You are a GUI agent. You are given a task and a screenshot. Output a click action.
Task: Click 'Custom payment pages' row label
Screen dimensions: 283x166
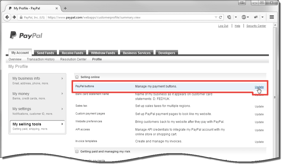point(90,114)
